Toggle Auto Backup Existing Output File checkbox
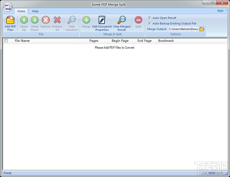Screen dimensions: 230x177 tap(149, 23)
